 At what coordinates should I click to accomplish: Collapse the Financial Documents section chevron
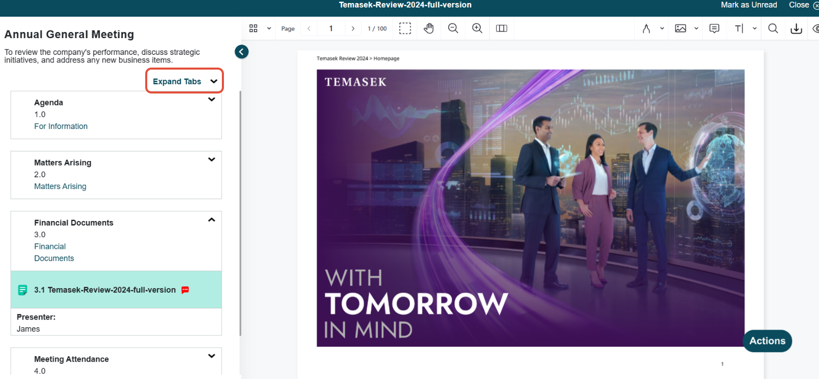[x=212, y=220]
